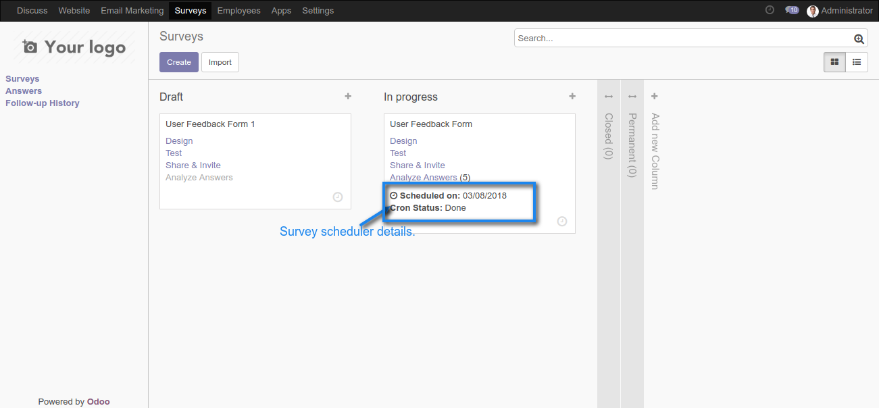Click the Import button
This screenshot has width=879, height=408.
tap(220, 62)
